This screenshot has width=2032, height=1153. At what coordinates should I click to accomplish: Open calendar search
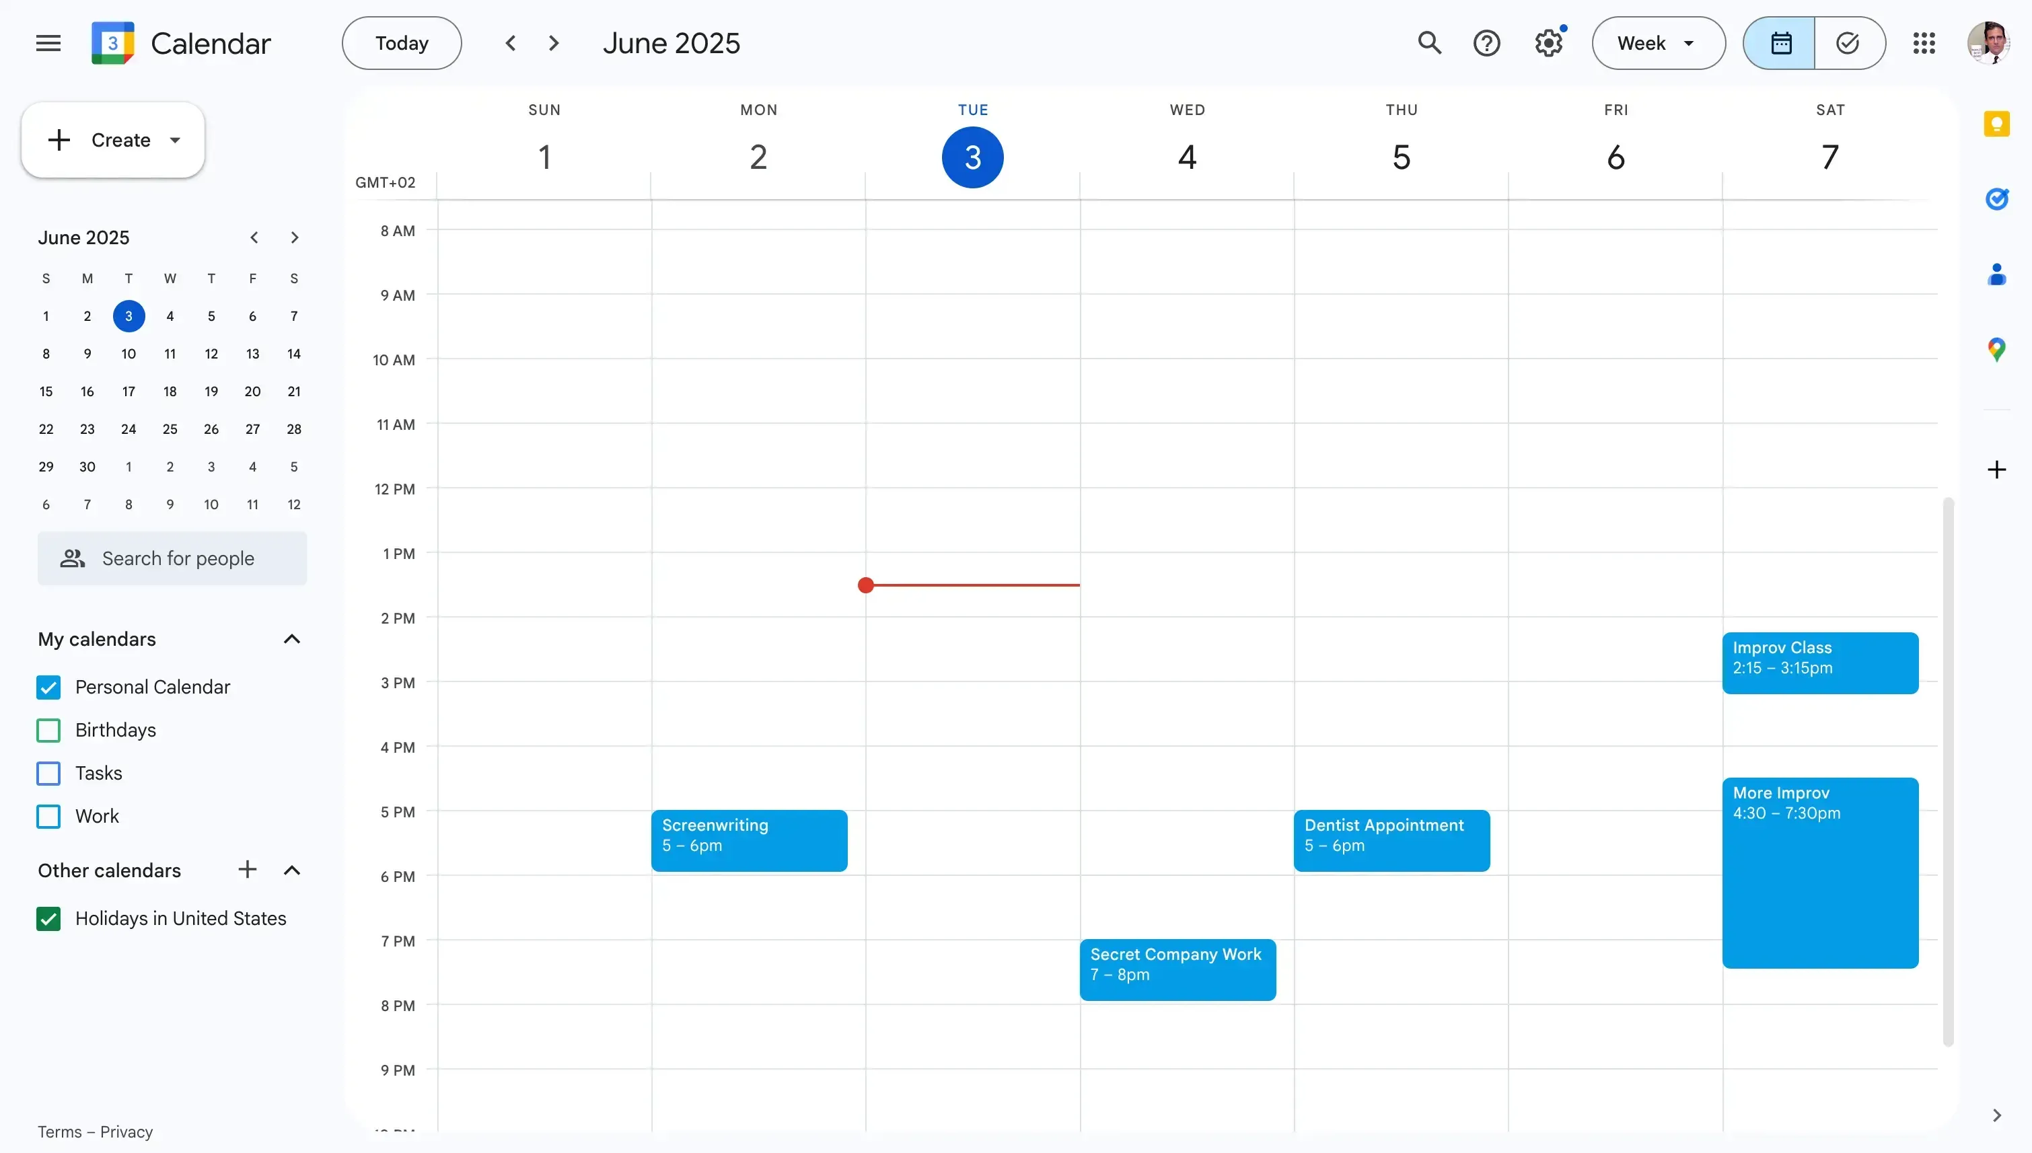(1429, 43)
